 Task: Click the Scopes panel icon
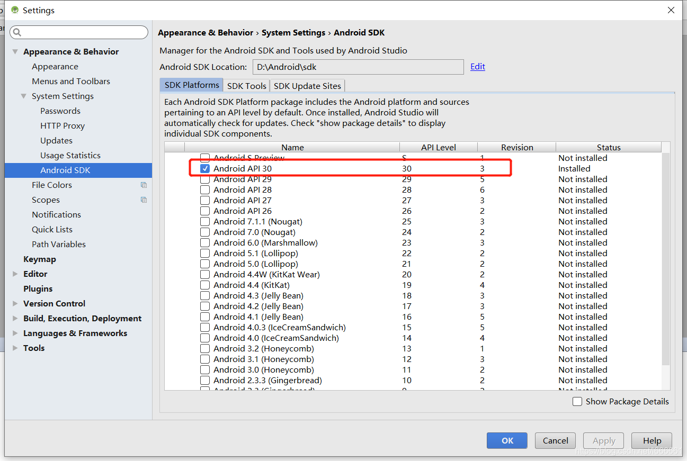point(143,200)
